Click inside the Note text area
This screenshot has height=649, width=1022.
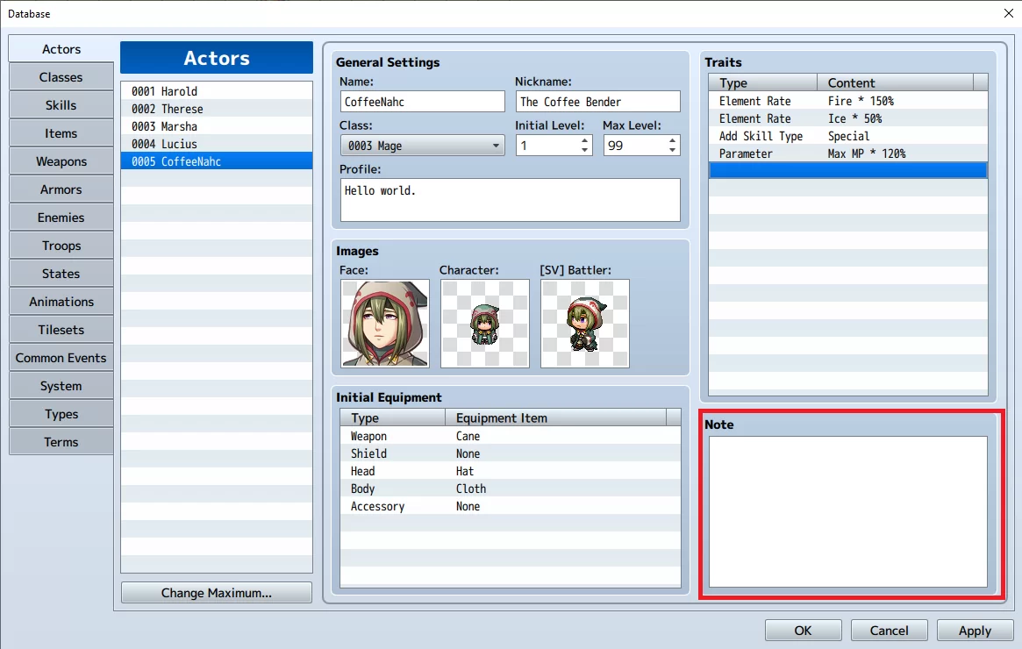point(848,511)
